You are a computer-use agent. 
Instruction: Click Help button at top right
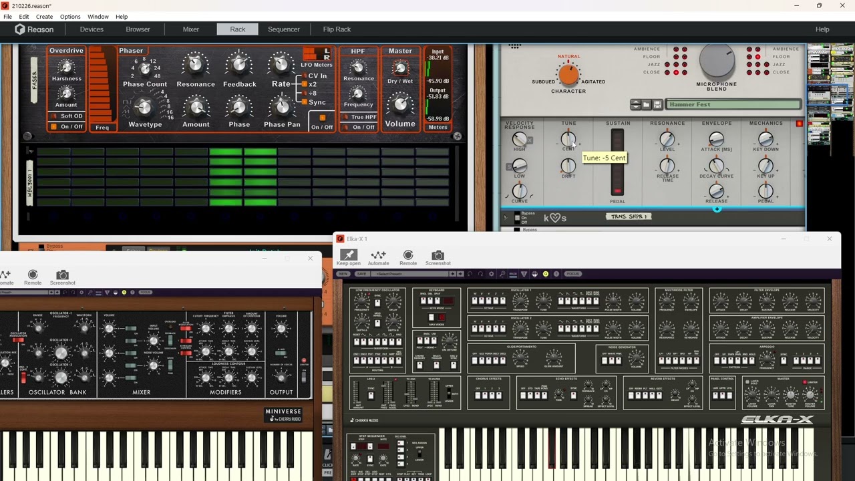click(822, 29)
